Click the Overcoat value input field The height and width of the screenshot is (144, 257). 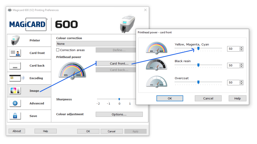[x=233, y=82]
